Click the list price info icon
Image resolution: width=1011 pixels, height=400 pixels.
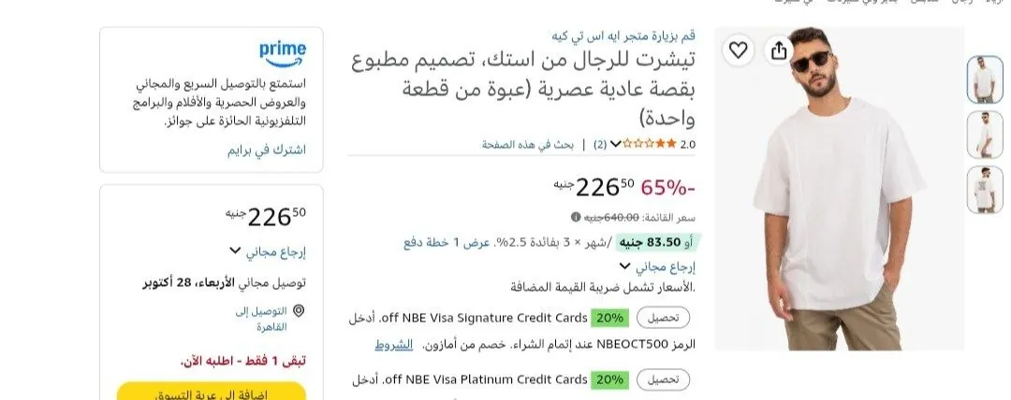click(x=576, y=217)
